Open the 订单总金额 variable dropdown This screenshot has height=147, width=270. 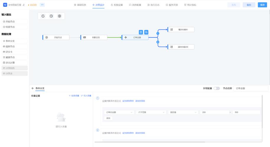click(x=119, y=112)
